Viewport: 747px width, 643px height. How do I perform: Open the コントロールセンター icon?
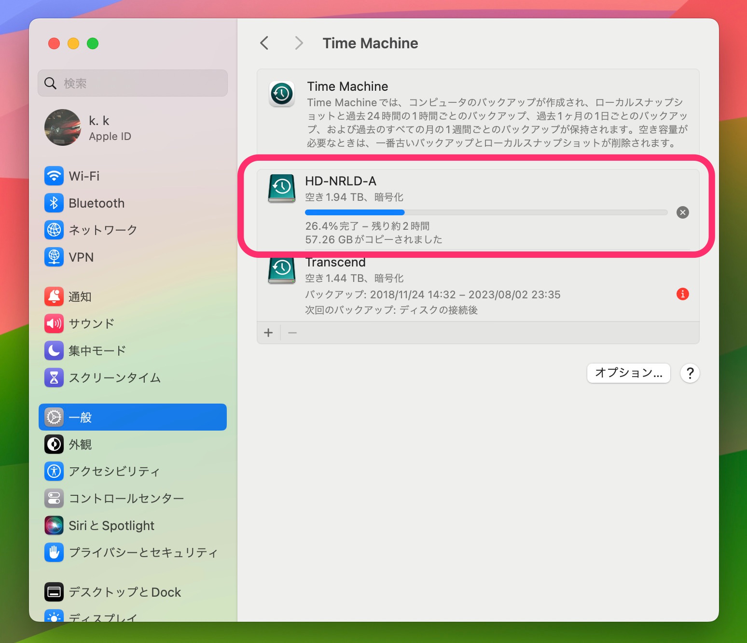tap(54, 498)
